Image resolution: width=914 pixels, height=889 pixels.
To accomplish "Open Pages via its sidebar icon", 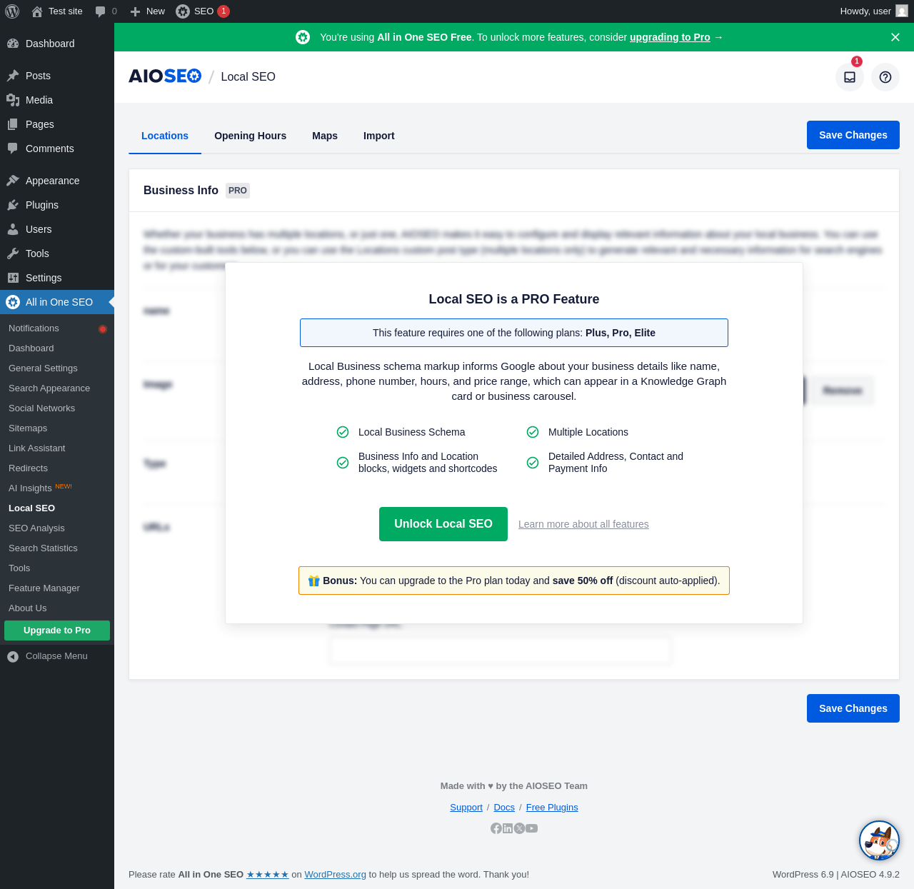I will tap(13, 124).
